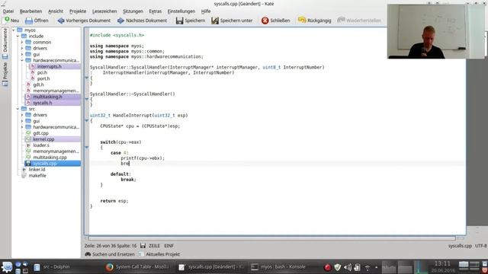This screenshot has height=274, width=488.
Task: Collapse the include folder
Action: (18, 36)
